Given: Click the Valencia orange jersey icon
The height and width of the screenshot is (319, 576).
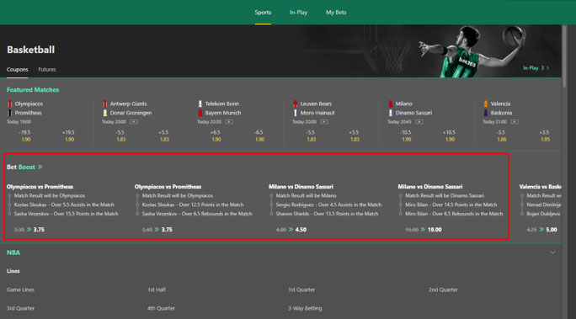Looking at the screenshot, I should tap(486, 104).
